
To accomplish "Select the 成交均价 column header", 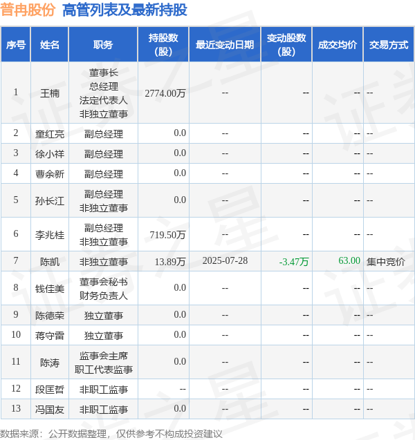I will [x=338, y=45].
